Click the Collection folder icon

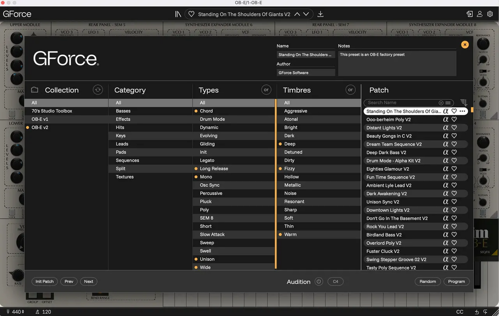click(35, 90)
